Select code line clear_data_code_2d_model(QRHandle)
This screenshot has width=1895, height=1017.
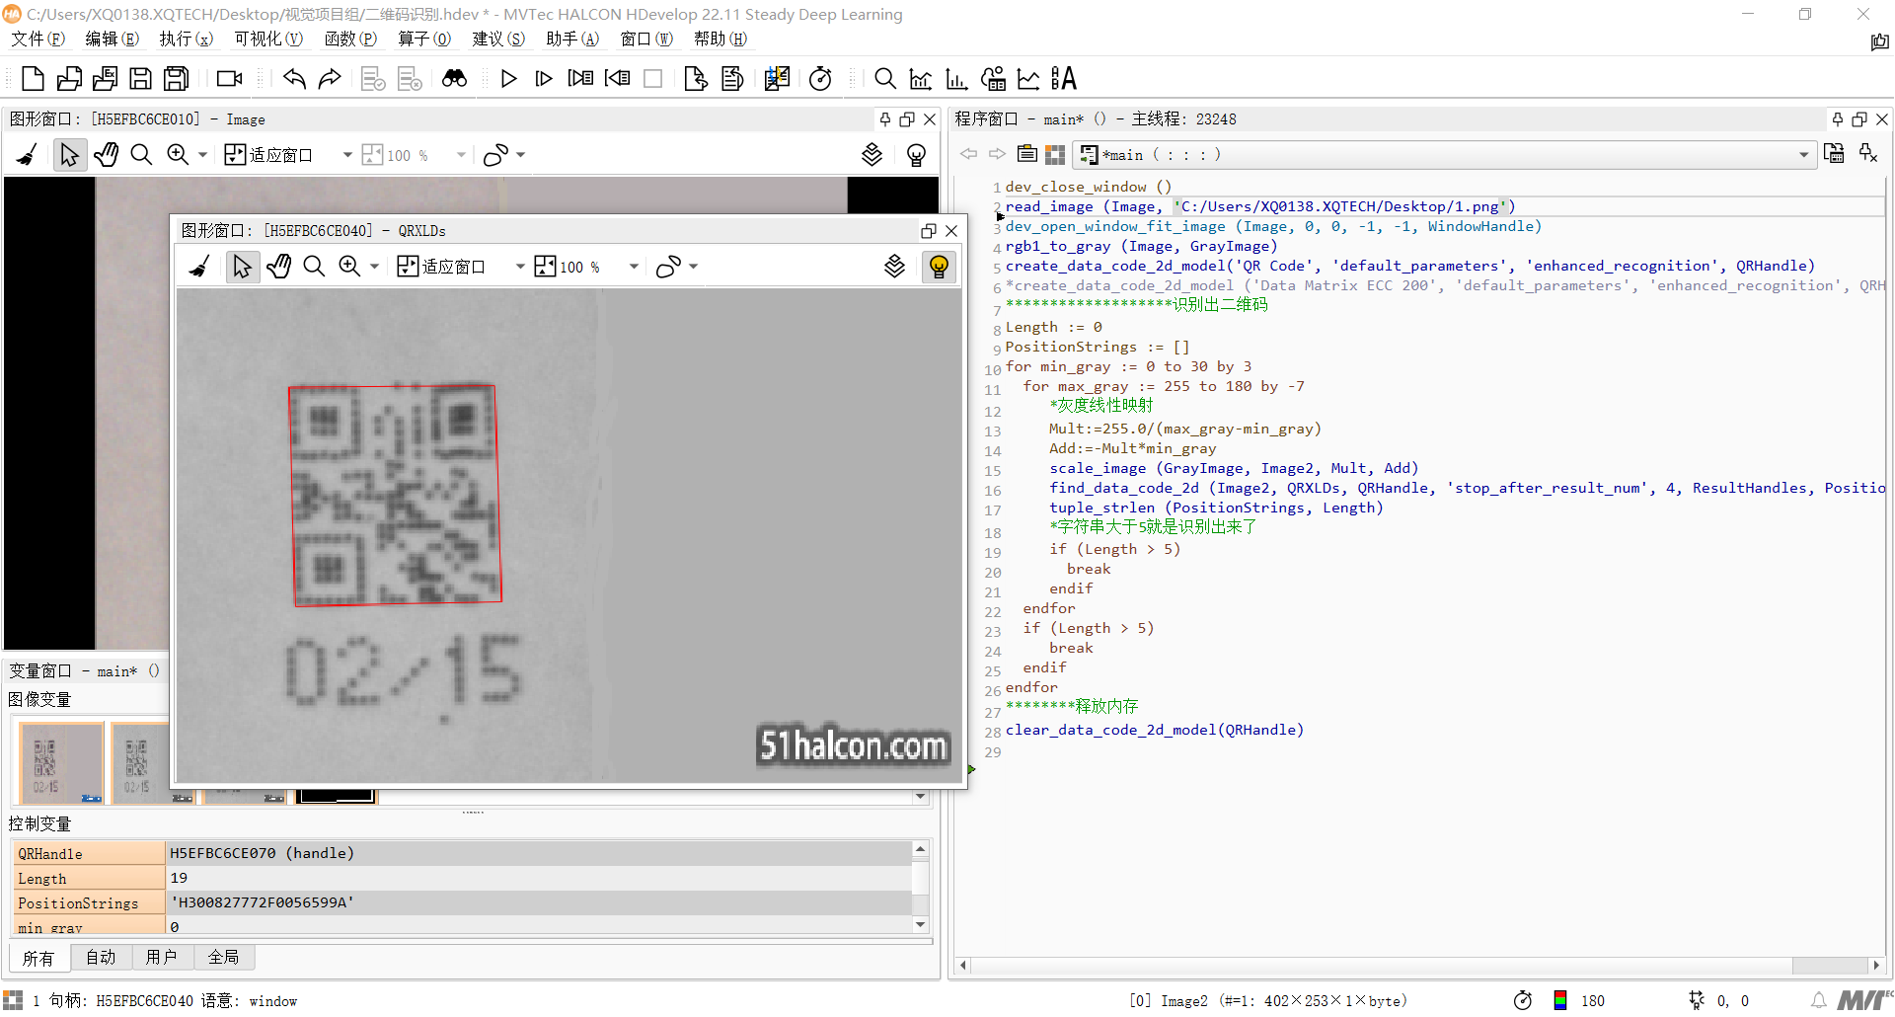point(1154,730)
